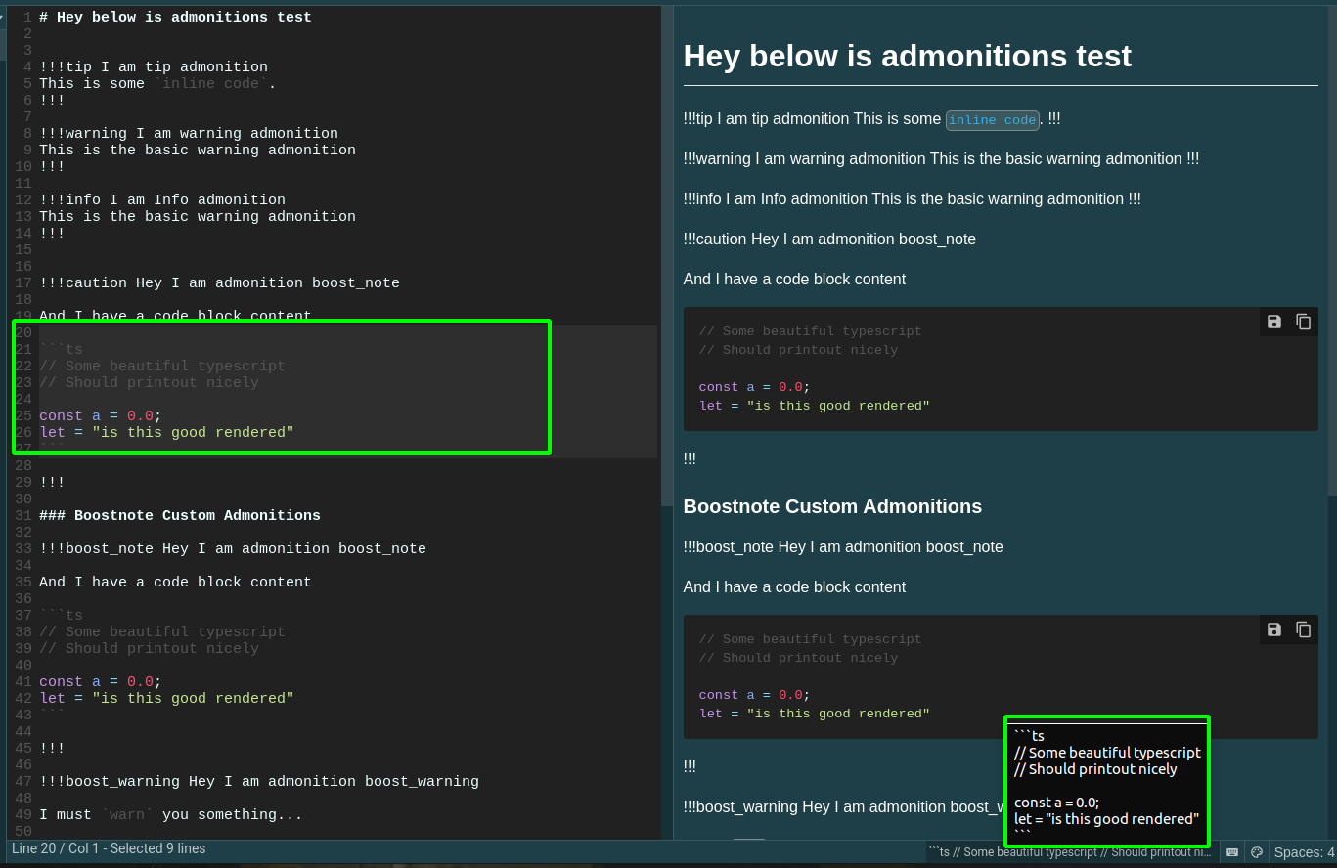Click line number 31 in editor gutter
The image size is (1337, 868).
(x=23, y=516)
